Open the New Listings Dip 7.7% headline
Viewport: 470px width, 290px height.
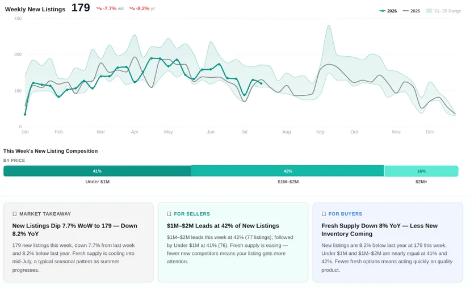[74, 230]
